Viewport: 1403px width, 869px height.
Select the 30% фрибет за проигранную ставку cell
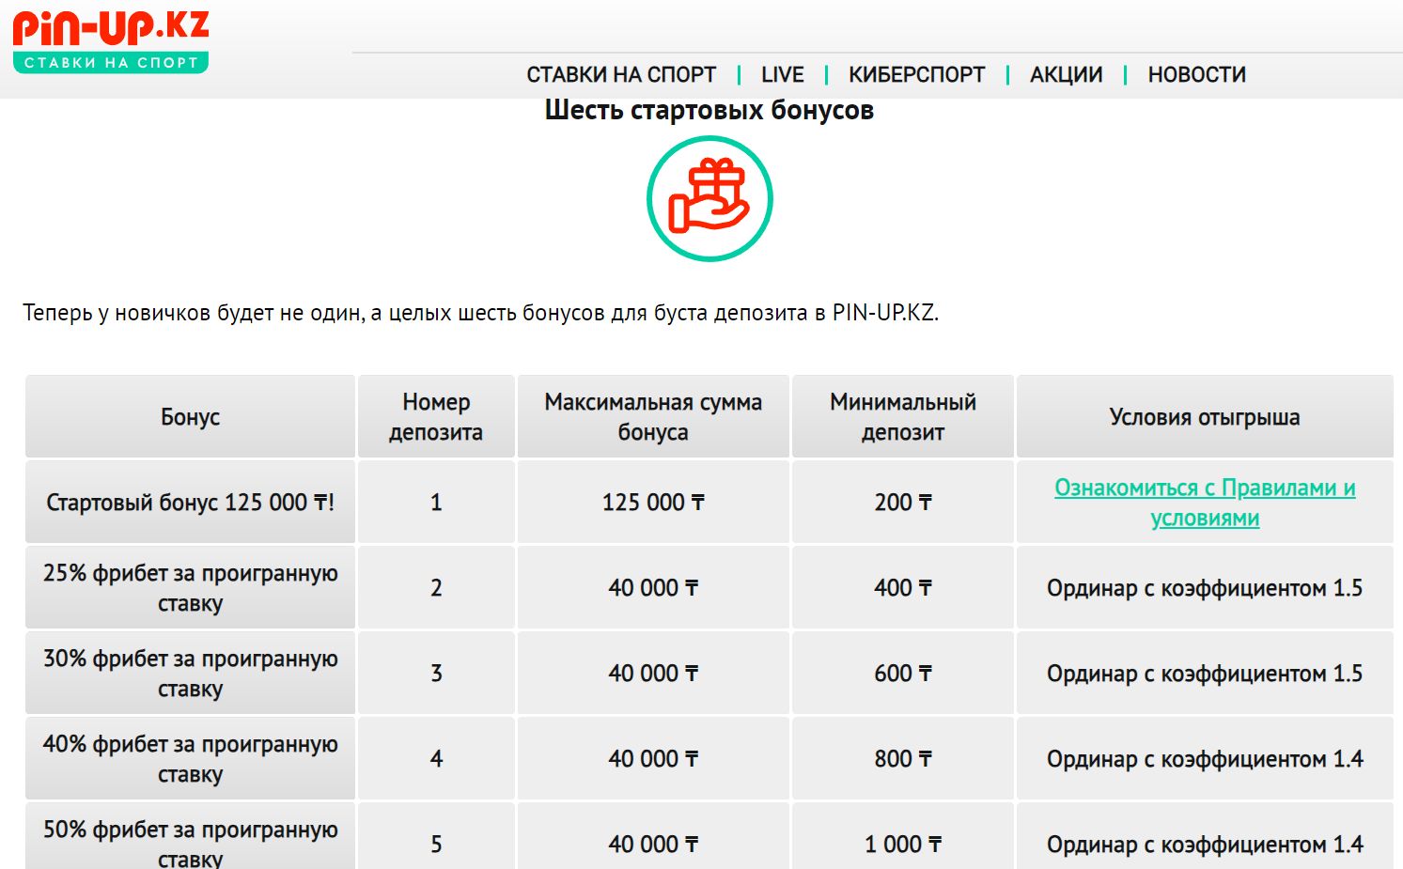pos(190,673)
